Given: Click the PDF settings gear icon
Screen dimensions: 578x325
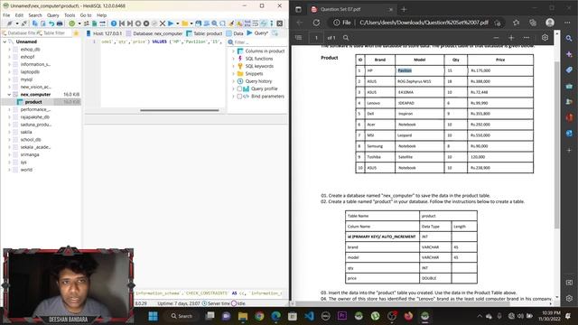Looking at the screenshot, I should pyautogui.click(x=545, y=38).
